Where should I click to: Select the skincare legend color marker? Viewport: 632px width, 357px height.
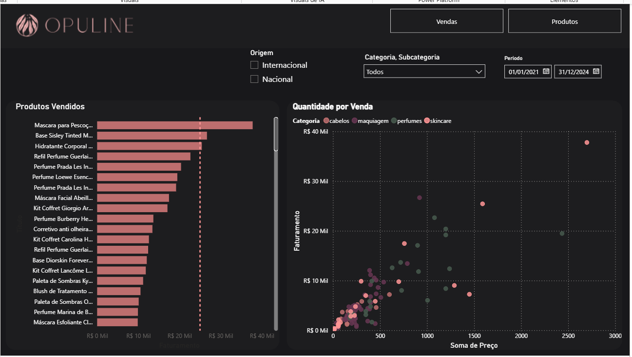point(427,120)
